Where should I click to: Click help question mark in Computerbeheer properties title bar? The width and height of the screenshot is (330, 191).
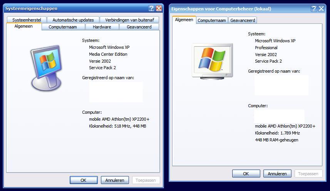click(x=314, y=8)
